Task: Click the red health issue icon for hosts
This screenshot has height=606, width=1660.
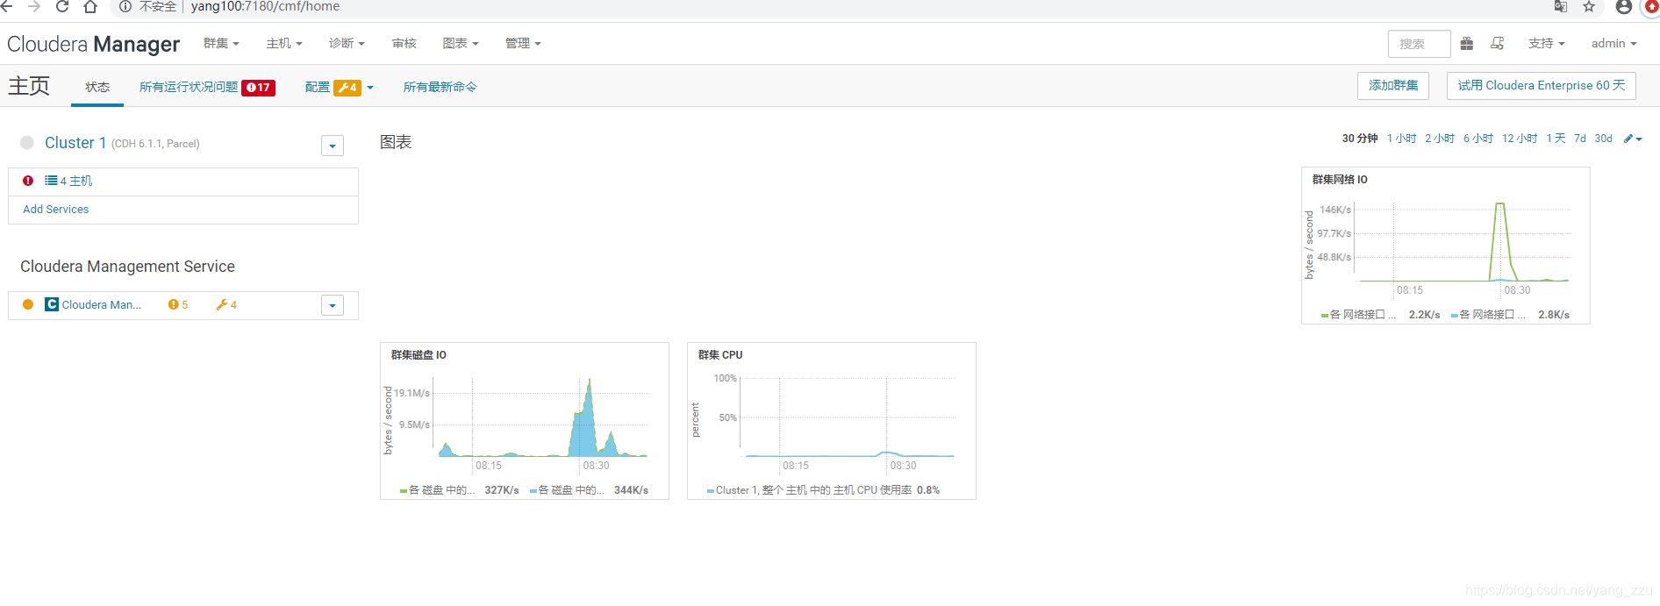Action: coord(28,181)
